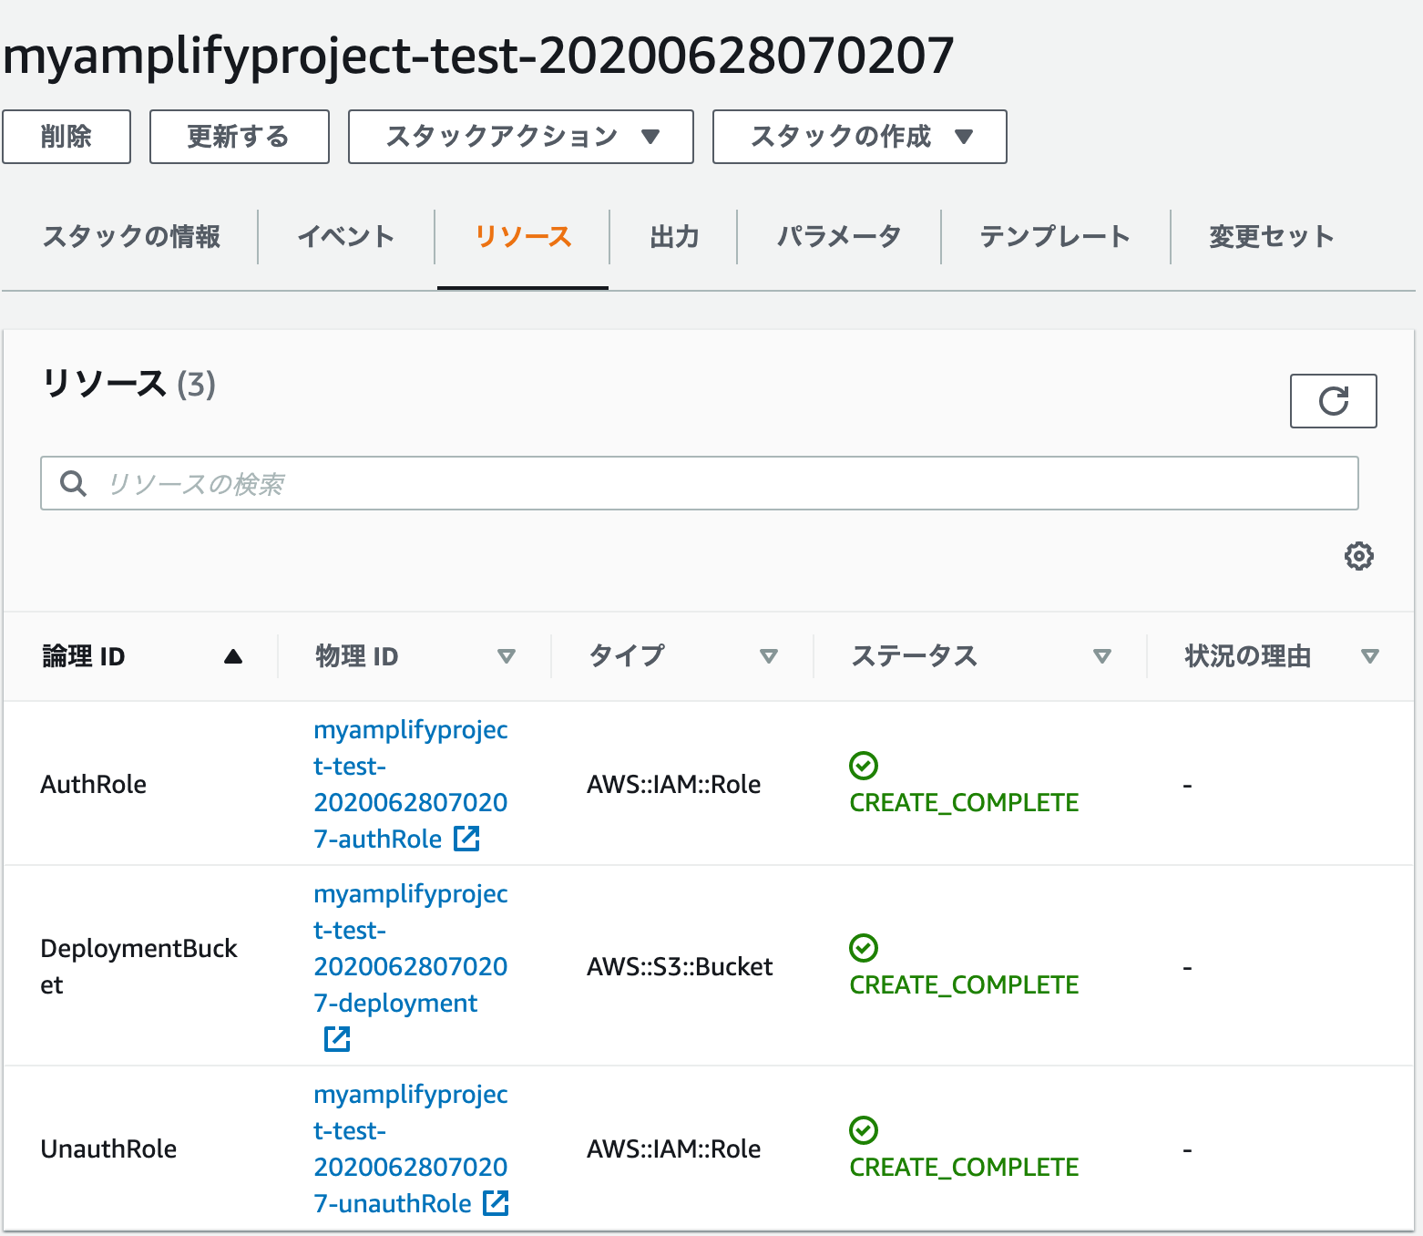1423x1236 pixels.
Task: Expand the スタックの作成 dropdown
Action: 860,137
